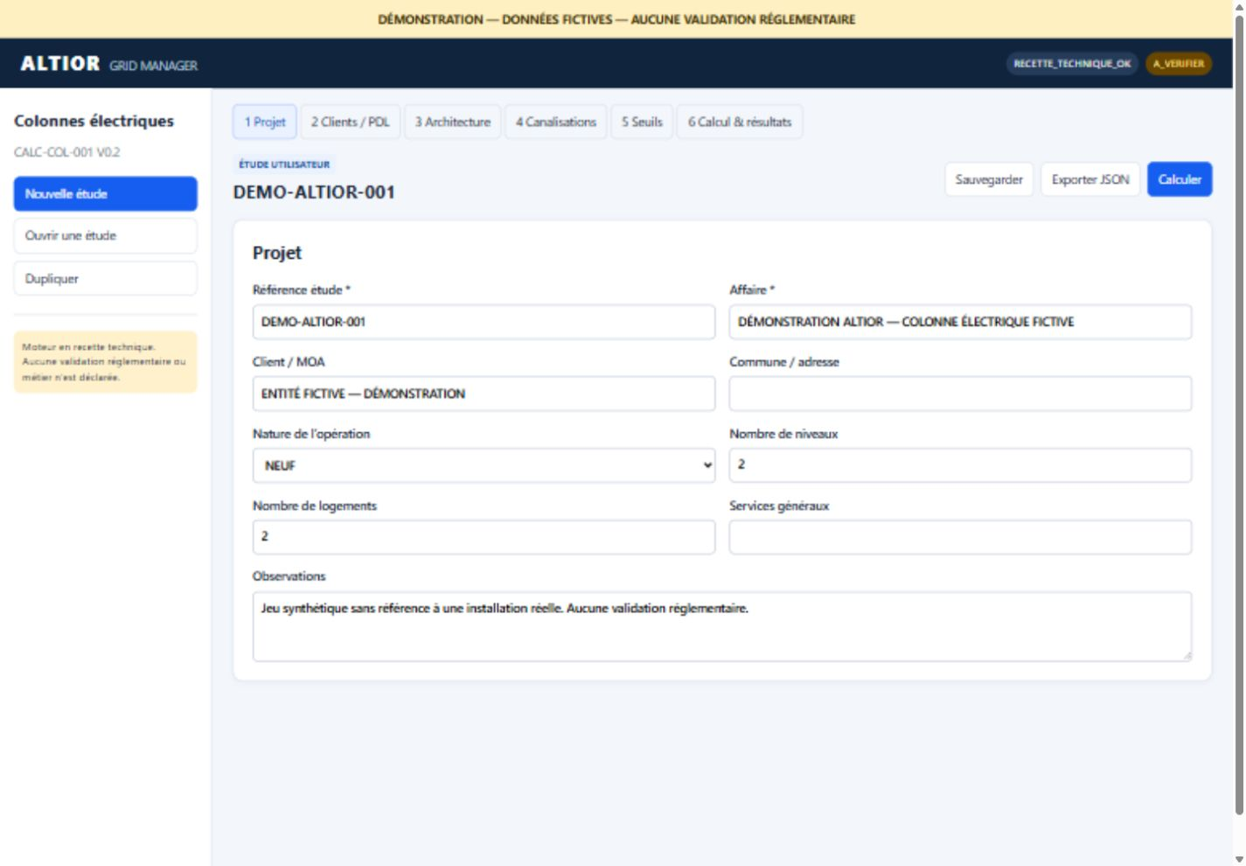Click inside the Observations text area
This screenshot has width=1246, height=866.
(722, 626)
